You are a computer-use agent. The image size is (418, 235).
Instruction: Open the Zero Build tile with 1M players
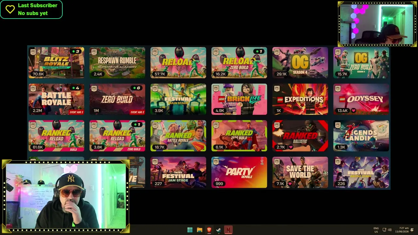pos(117,99)
